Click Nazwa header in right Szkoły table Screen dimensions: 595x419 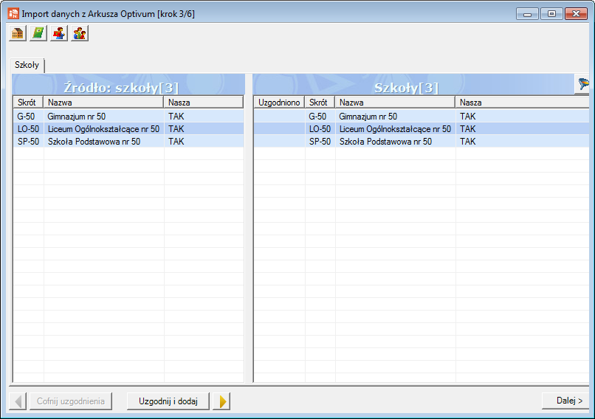click(x=395, y=103)
